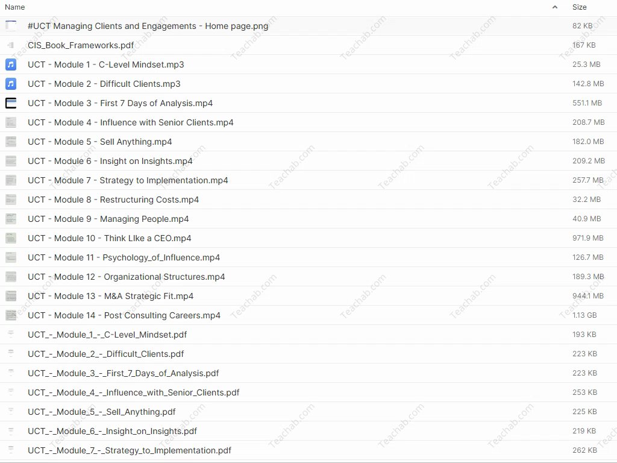Open the Module 13 M&A Strategic Fit video
The image size is (617, 463).
pyautogui.click(x=111, y=296)
